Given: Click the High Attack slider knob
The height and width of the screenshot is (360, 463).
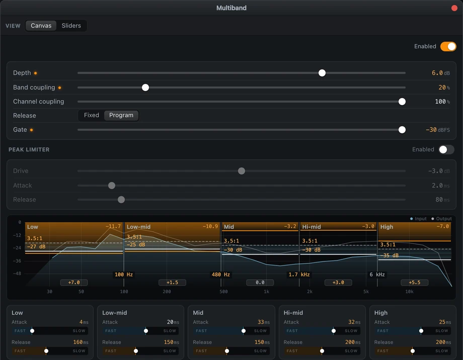Looking at the screenshot, I should [421, 331].
